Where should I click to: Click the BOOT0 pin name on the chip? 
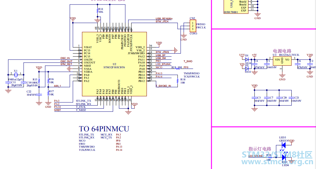110,38
